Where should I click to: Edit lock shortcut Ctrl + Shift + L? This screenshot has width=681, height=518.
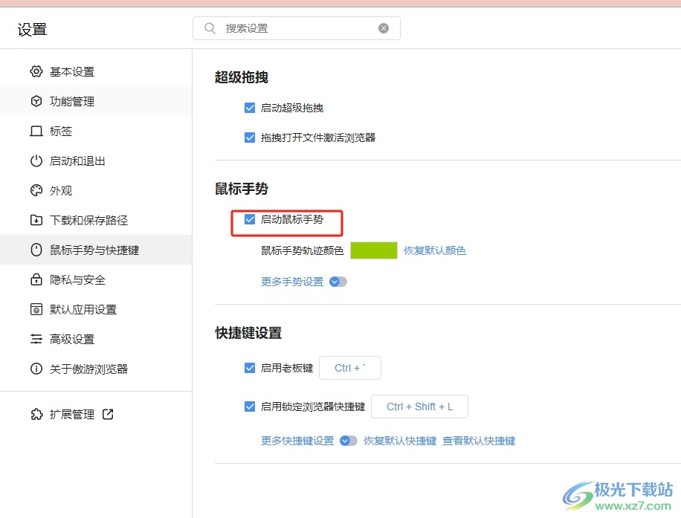[x=419, y=407]
